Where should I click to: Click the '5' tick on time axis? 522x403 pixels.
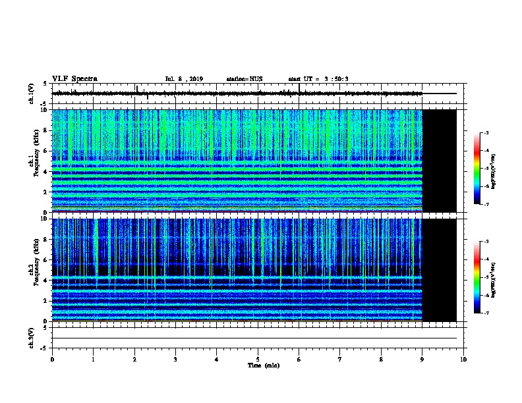(x=258, y=360)
